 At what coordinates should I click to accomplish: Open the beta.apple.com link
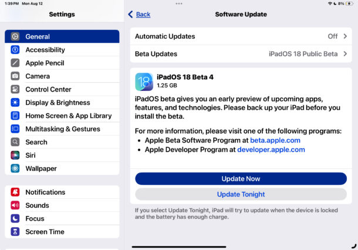(x=275, y=140)
